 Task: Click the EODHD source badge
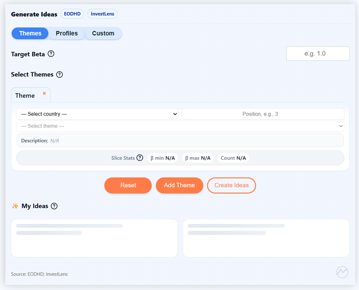click(x=72, y=14)
